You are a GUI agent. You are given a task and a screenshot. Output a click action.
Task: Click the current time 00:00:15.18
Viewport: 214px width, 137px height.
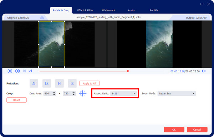(177, 71)
